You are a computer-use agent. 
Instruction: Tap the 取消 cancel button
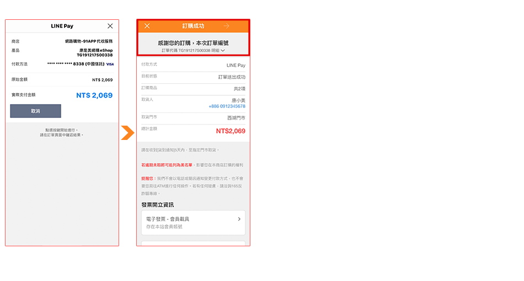[35, 111]
